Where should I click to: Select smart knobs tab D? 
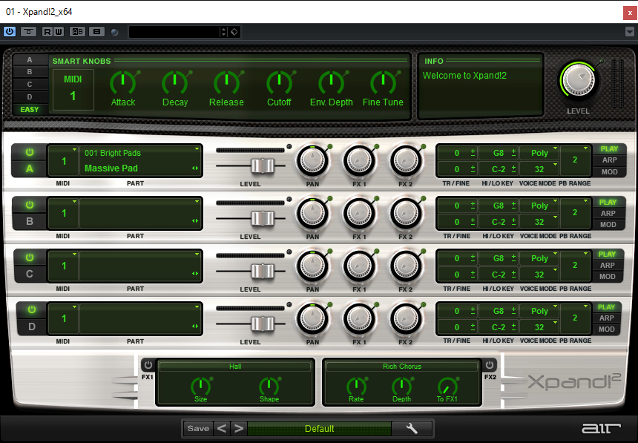[30, 97]
